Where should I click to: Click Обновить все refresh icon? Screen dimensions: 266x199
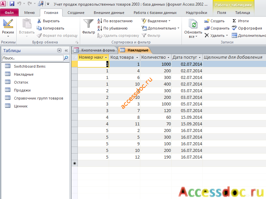coord(193,24)
